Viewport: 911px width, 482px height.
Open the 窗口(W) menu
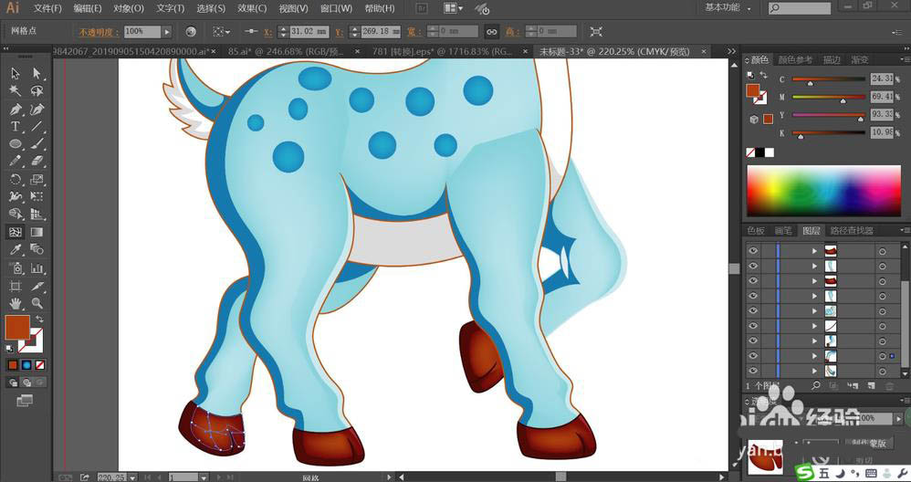click(337, 8)
